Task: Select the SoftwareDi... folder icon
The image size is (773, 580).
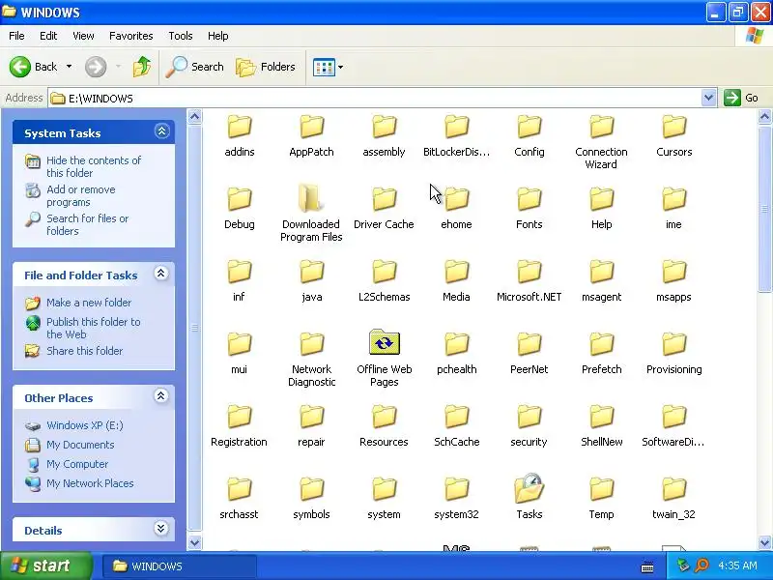Action: click(x=673, y=417)
